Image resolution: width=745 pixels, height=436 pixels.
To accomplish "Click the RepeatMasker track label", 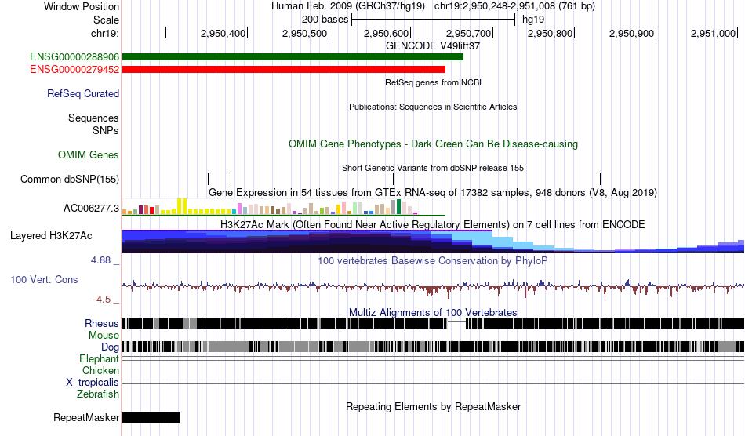I will (86, 417).
